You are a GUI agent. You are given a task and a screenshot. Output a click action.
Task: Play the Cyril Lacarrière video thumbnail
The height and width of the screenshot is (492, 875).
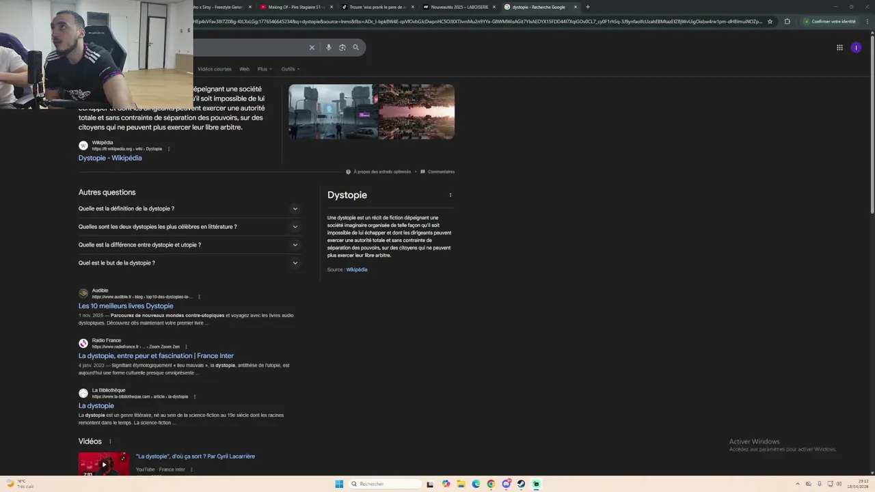pos(103,464)
